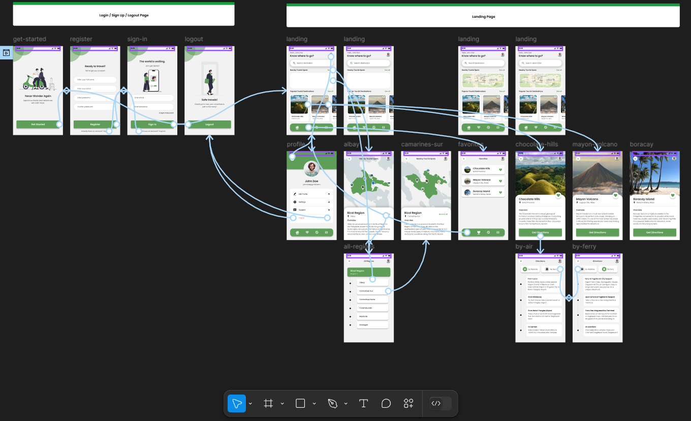This screenshot has height=421, width=691.
Task: Select the Landing Page section header
Action: pos(483,15)
